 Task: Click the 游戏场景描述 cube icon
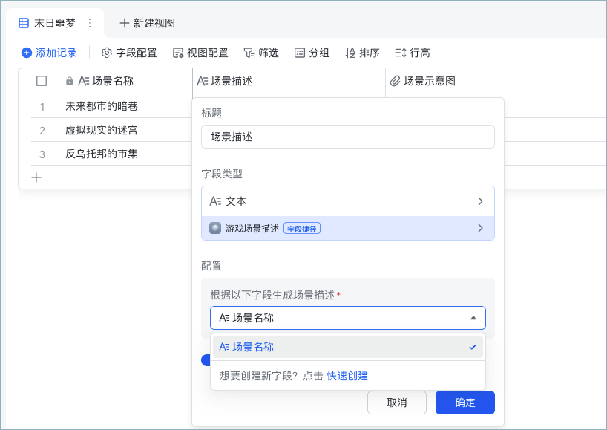click(215, 228)
